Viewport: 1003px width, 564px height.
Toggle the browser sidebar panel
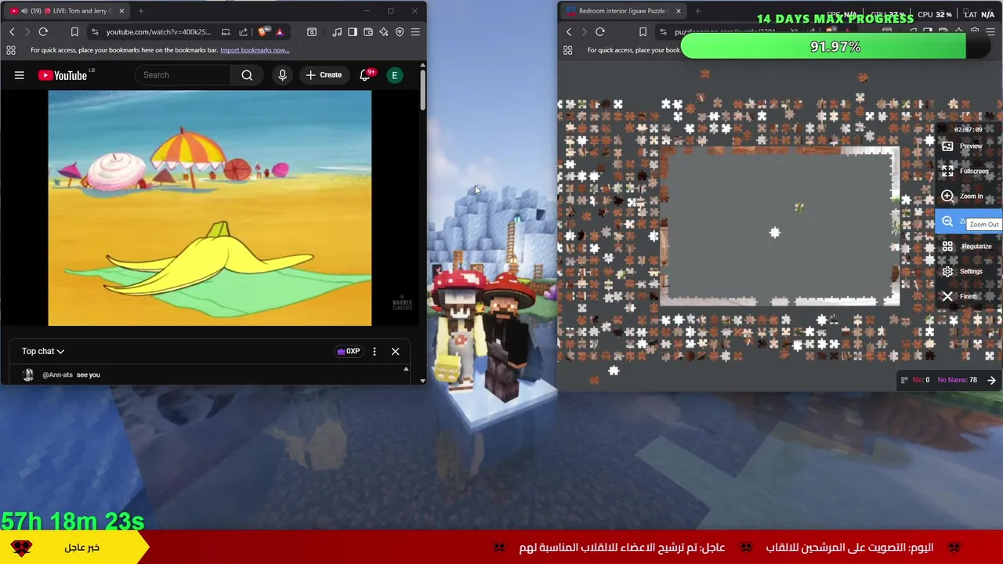(x=353, y=32)
